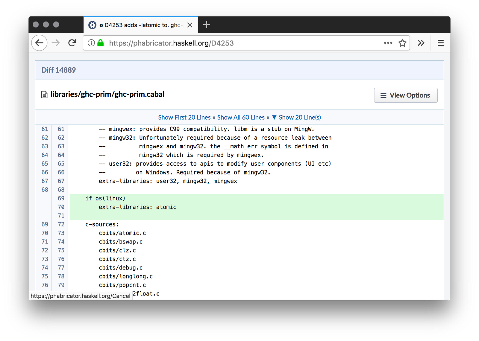Click the ghc-prim.cabal file document icon
The width and height of the screenshot is (479, 341).
point(44,95)
